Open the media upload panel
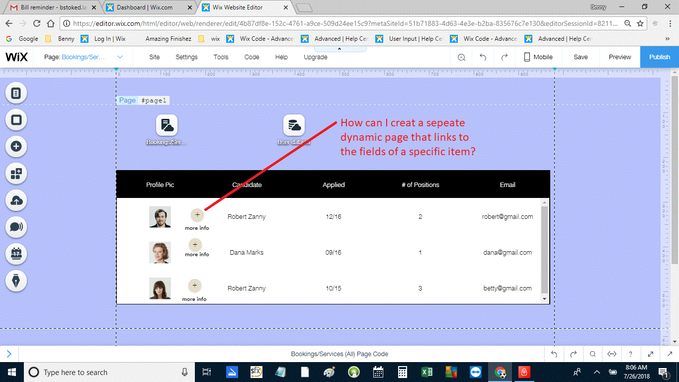The image size is (679, 382). pos(15,200)
